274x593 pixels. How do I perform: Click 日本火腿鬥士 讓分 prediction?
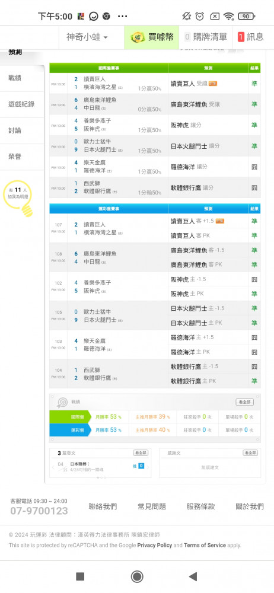point(195,146)
